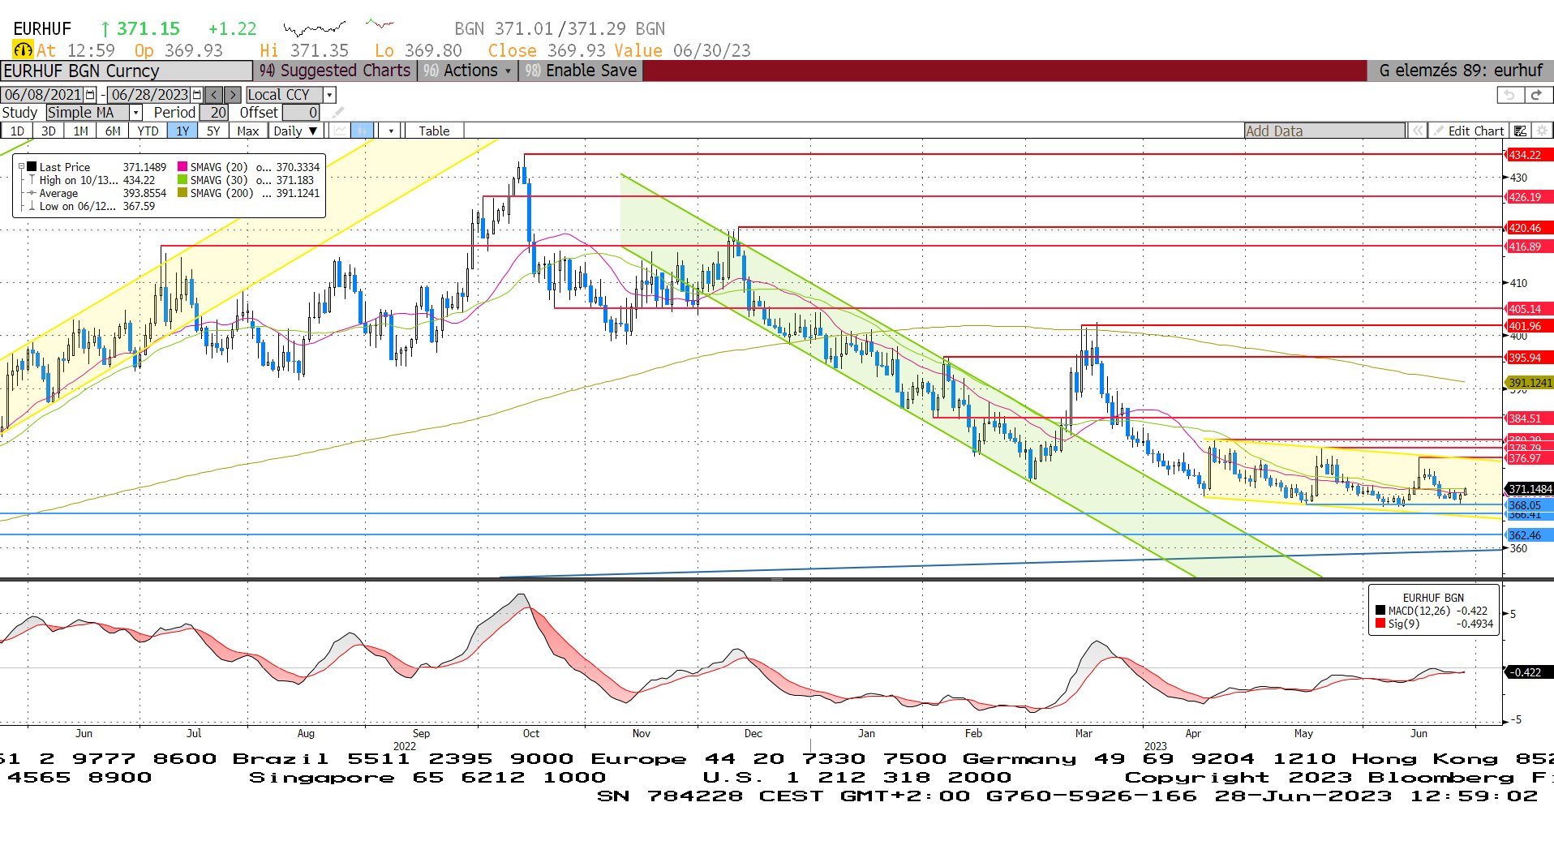Screen dimensions: 1554x841
Task: Click the 362.46 blue support level label
Action: [x=1528, y=535]
